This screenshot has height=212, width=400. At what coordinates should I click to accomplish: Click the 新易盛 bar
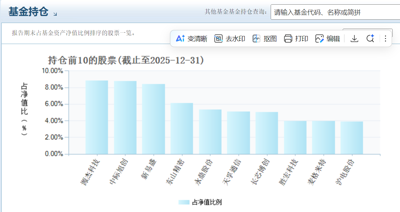pyautogui.click(x=153, y=119)
